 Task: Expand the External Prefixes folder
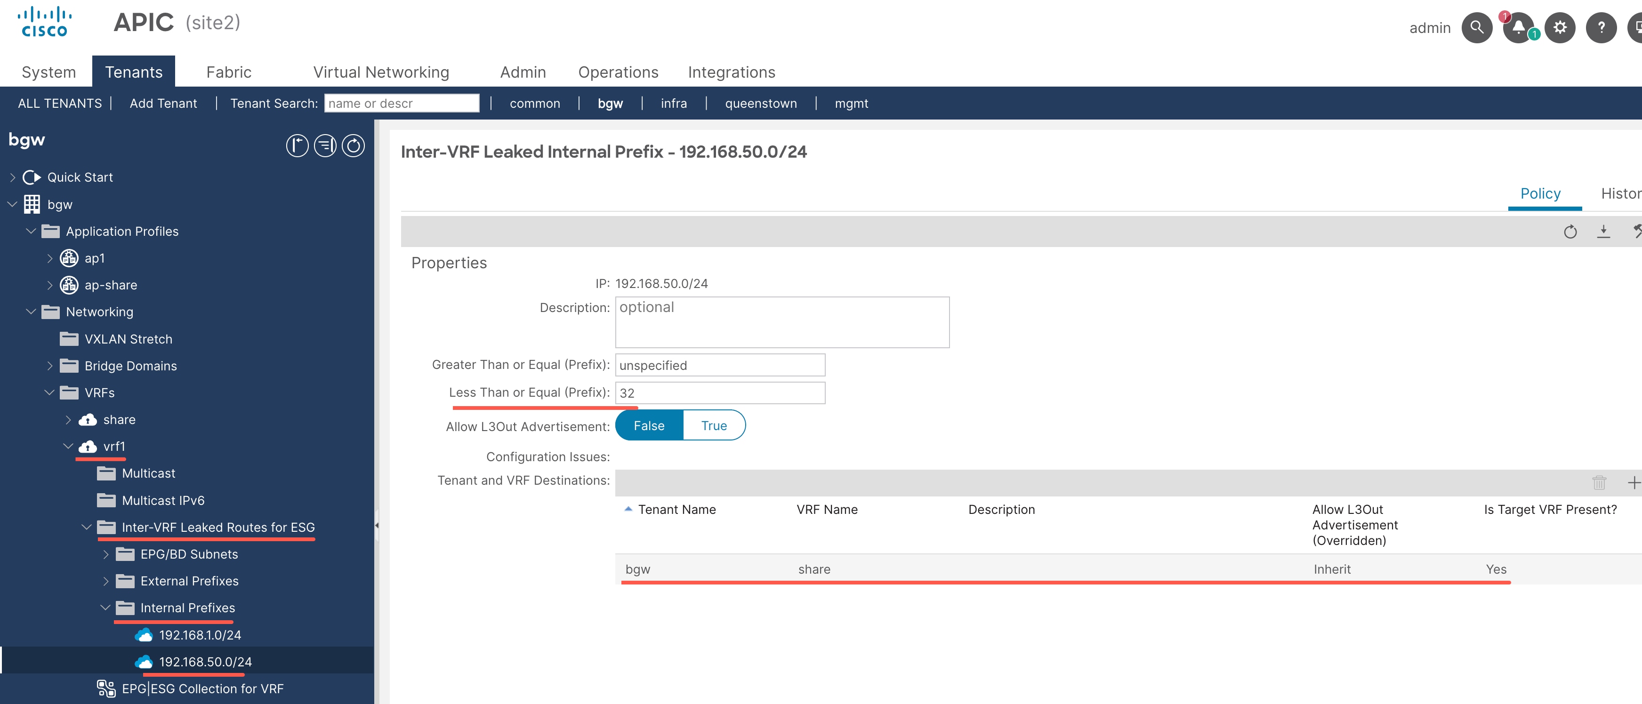coord(106,581)
